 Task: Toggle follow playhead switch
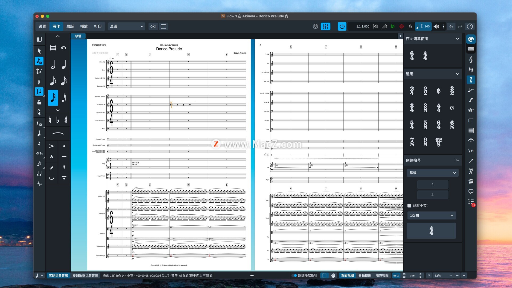coord(294,275)
